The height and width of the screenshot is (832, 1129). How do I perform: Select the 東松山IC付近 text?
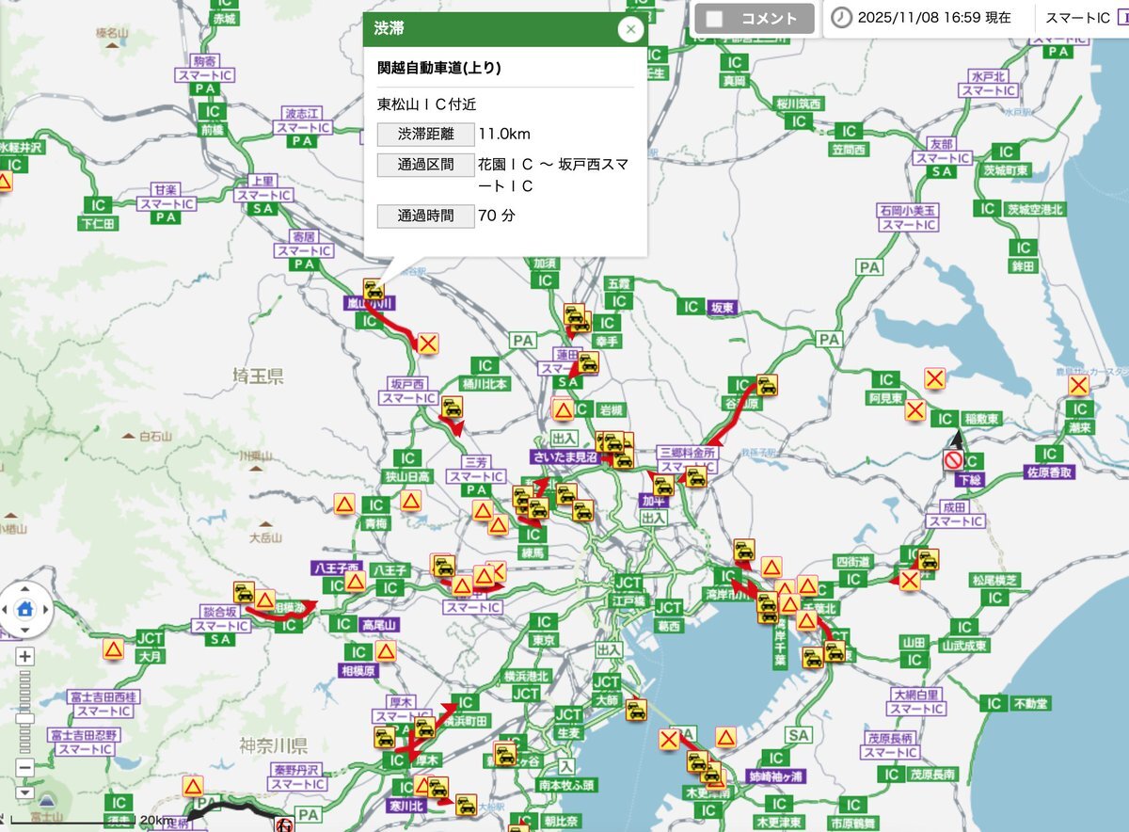[x=426, y=104]
